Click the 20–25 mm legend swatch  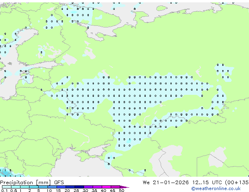[x=70, y=187]
